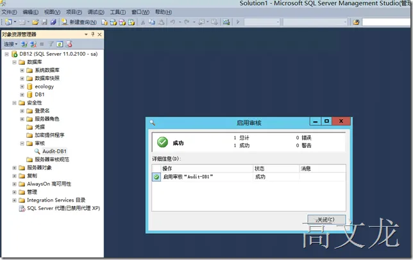Select the Integration Services 目录 node
Image resolution: width=413 pixels, height=260 pixels.
(56, 200)
